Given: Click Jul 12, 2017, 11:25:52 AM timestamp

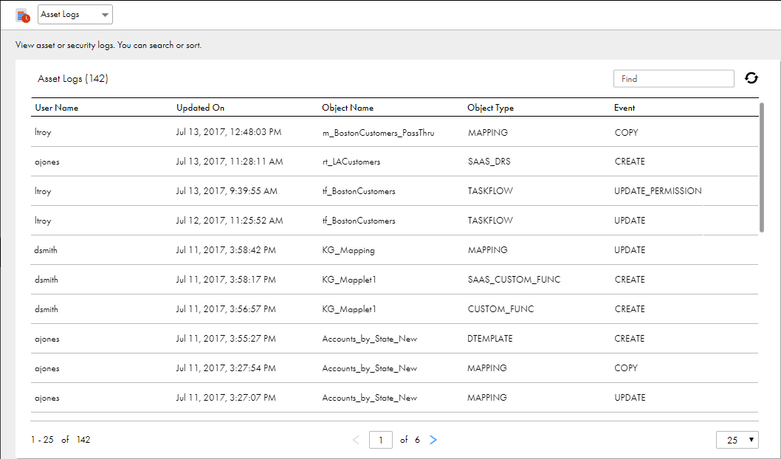Looking at the screenshot, I should click(x=229, y=221).
